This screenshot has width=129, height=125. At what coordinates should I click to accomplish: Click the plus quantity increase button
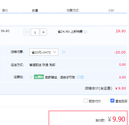click(43, 32)
